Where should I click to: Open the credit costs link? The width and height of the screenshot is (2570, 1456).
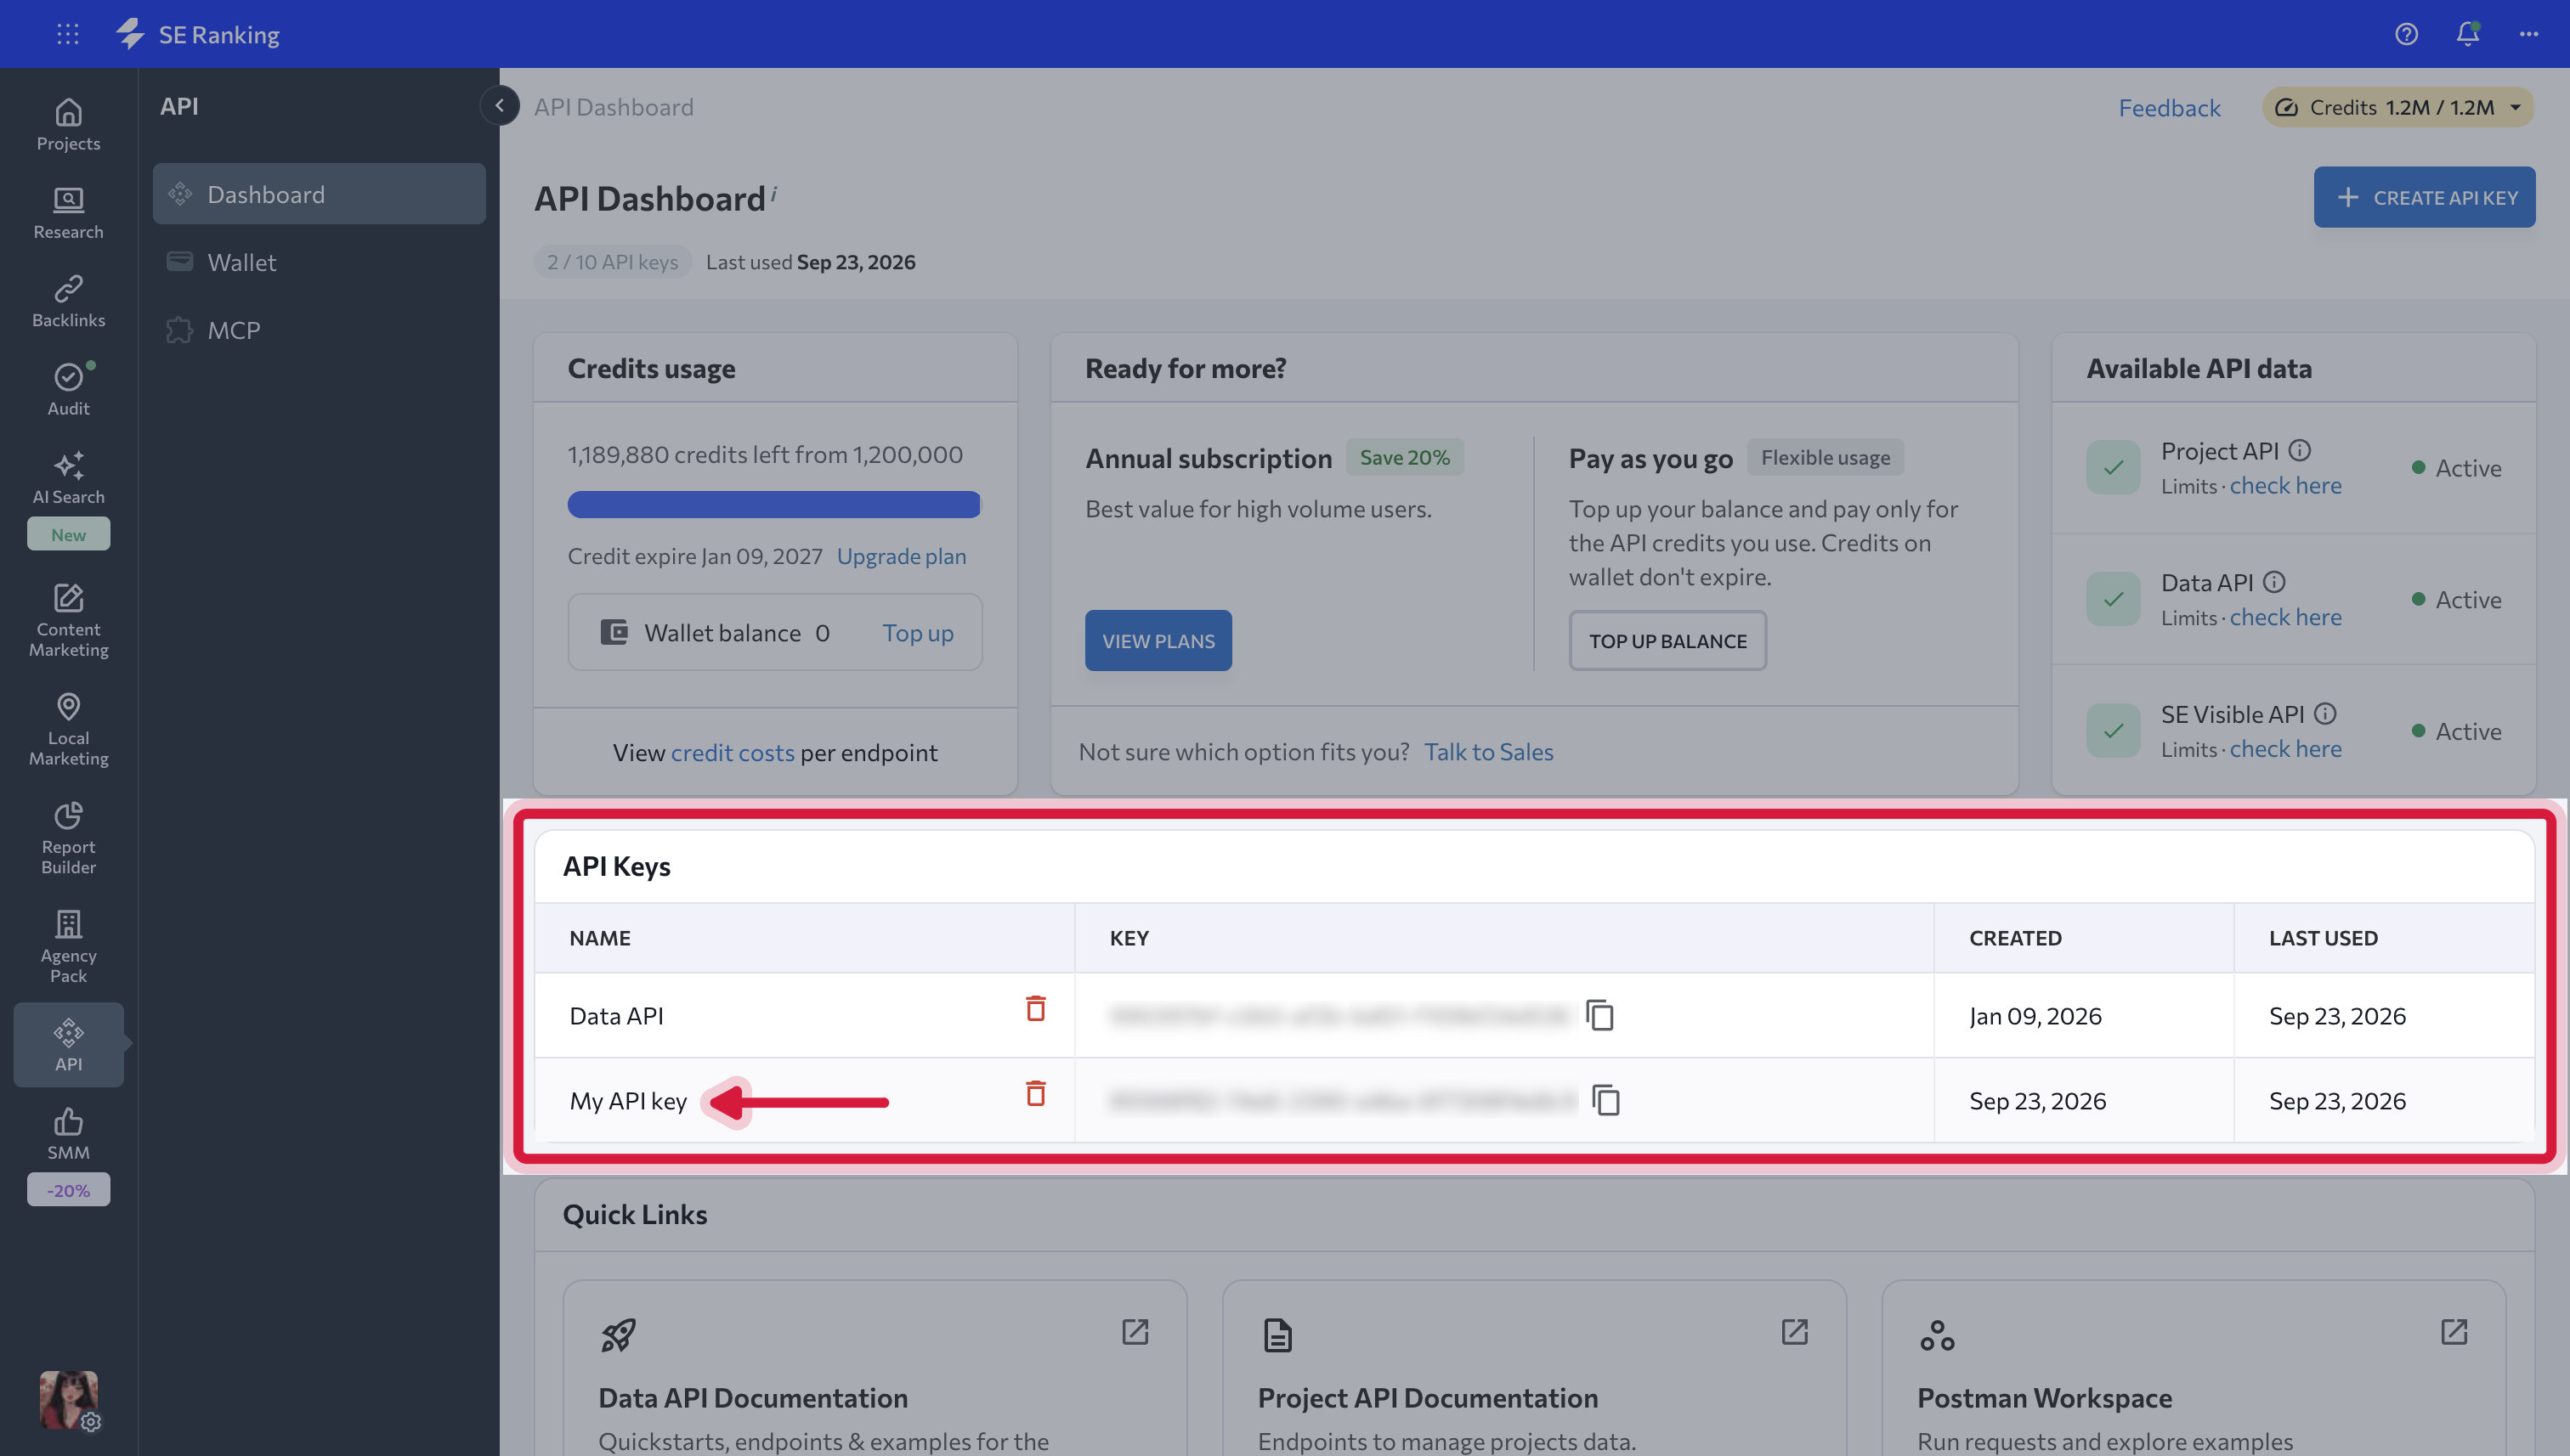point(733,752)
